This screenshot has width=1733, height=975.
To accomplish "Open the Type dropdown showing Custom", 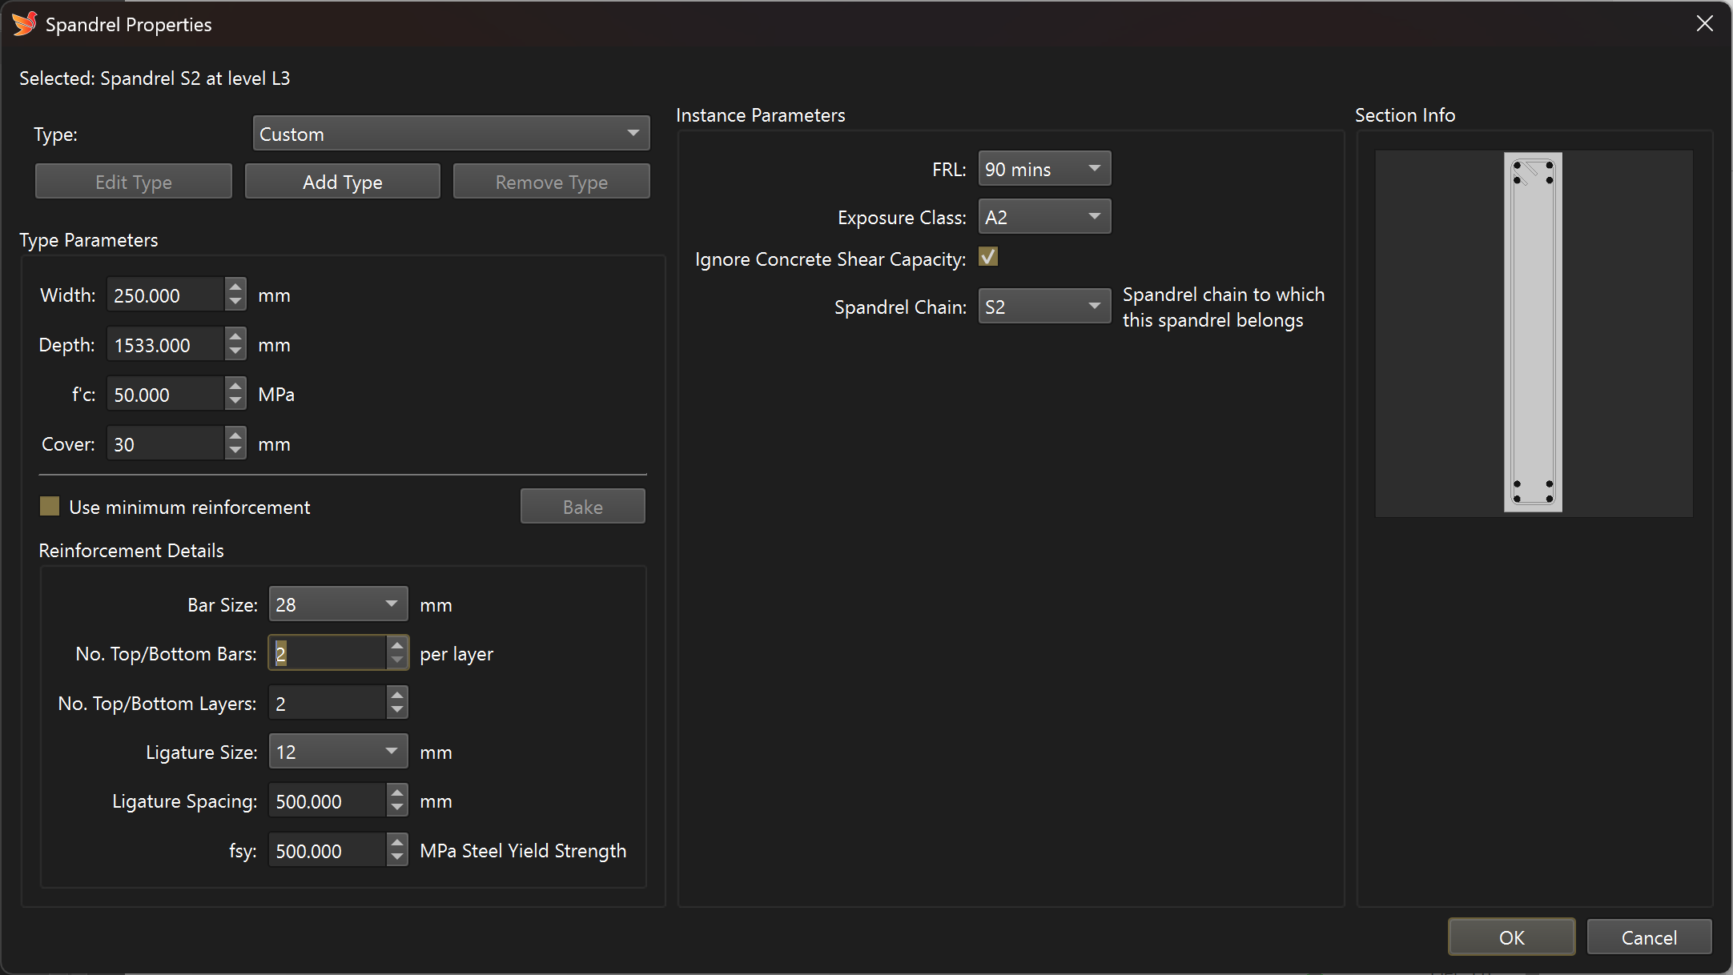I will pyautogui.click(x=451, y=134).
